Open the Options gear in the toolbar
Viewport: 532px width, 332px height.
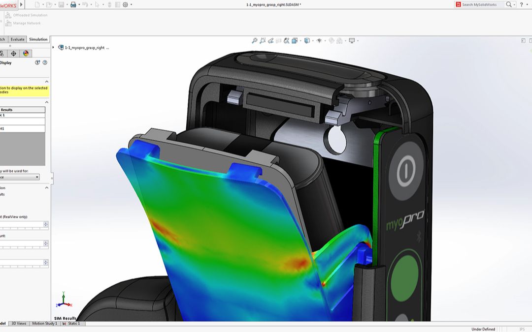[125, 4]
